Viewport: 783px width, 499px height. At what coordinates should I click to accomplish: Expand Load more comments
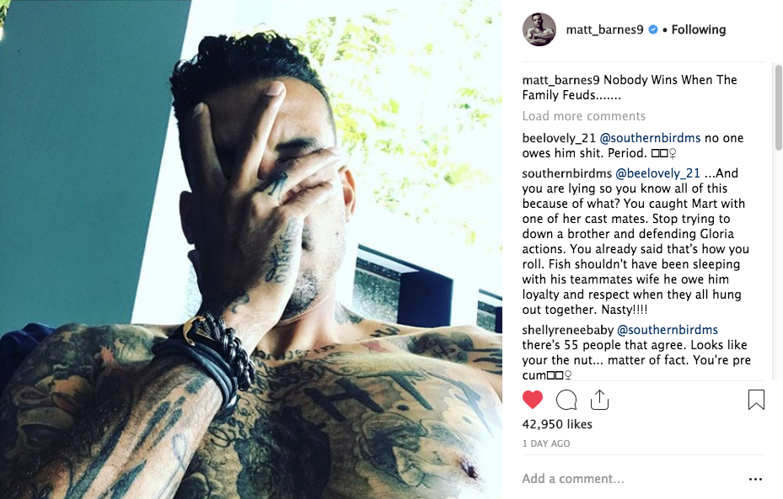point(584,116)
